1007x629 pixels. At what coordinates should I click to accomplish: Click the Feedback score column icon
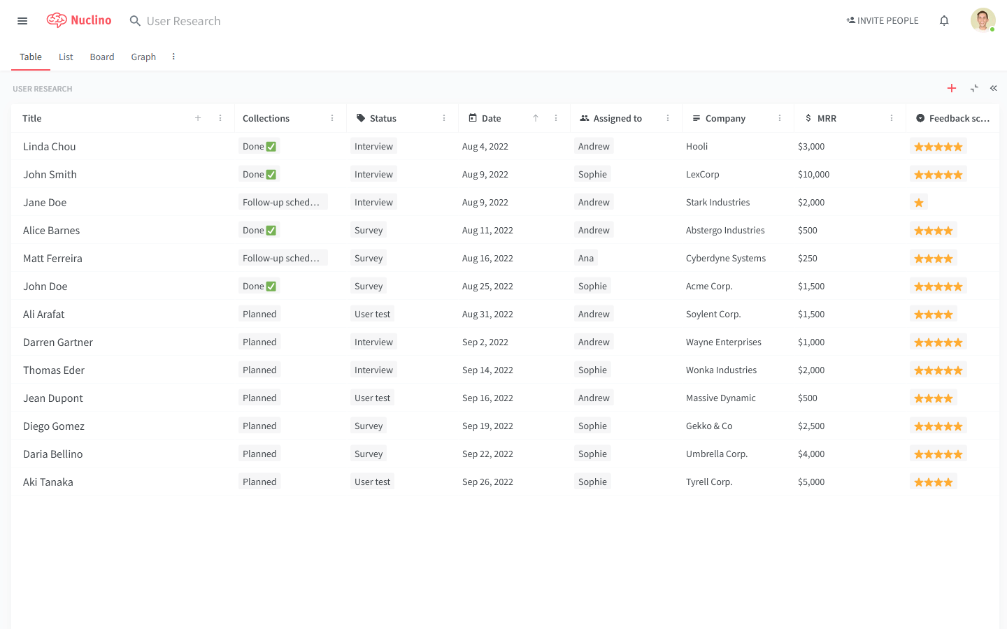[x=920, y=118]
